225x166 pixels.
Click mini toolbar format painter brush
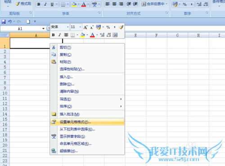coord(121,27)
